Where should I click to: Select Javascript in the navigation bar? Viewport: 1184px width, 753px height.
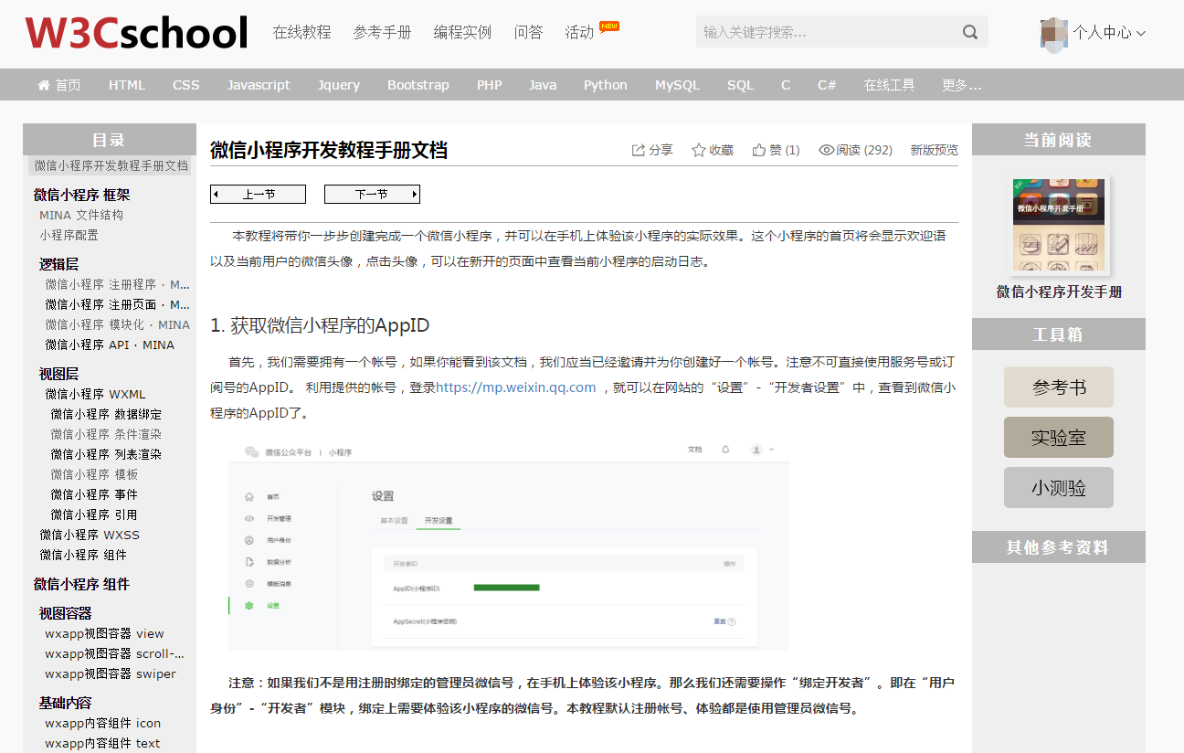pyautogui.click(x=259, y=85)
